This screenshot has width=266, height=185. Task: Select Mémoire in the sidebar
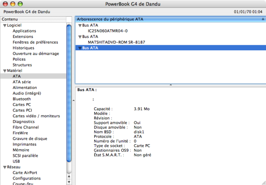[x=21, y=150]
